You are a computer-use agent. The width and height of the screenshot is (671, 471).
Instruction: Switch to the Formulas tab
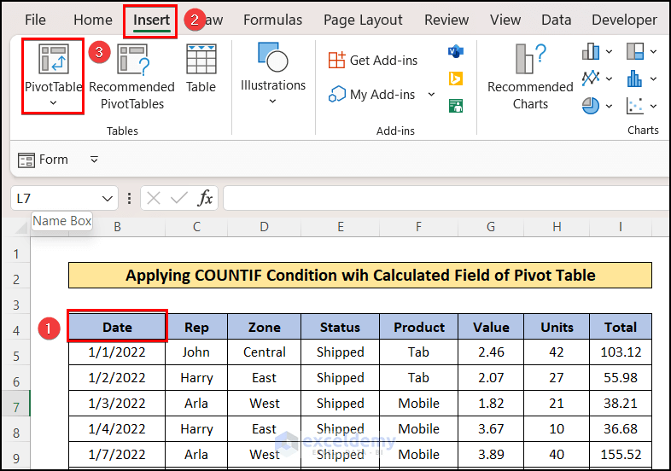(x=272, y=20)
